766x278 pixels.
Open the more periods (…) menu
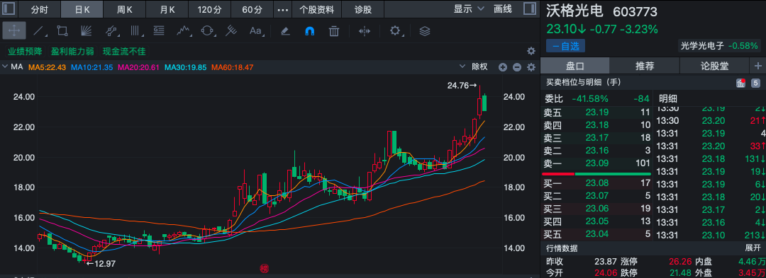[282, 9]
